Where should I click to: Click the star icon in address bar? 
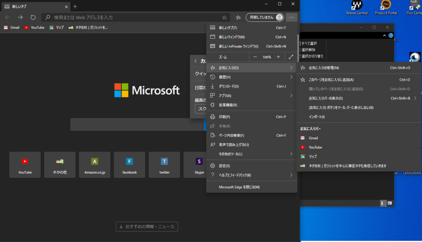click(x=224, y=17)
